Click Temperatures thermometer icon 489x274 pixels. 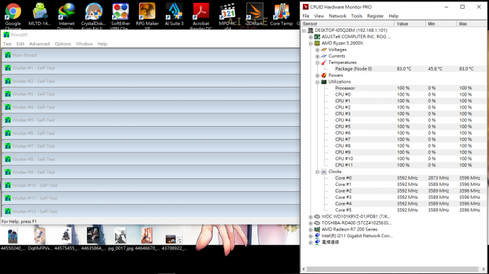[x=324, y=62]
